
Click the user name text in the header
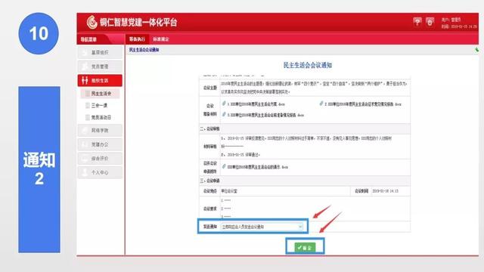451,20
